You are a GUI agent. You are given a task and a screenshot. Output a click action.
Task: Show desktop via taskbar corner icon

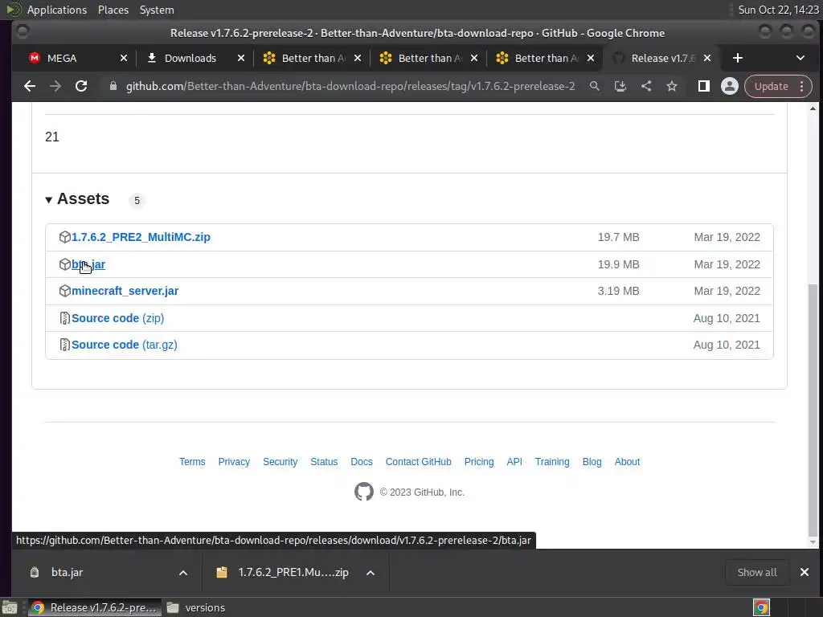tap(10, 607)
